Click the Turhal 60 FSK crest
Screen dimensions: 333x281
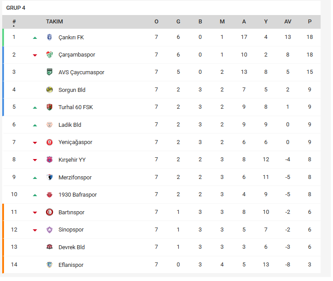click(50, 107)
